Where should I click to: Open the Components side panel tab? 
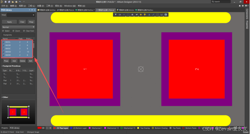pos(247,14)
